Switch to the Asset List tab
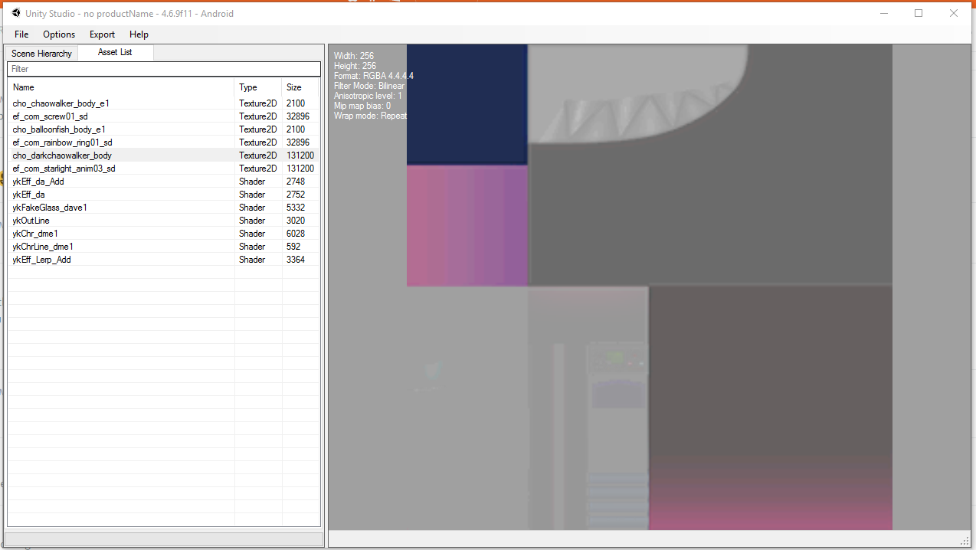Screen dimensions: 976x550 pos(115,52)
